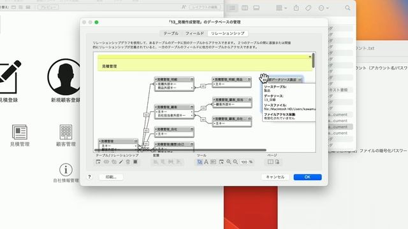Image resolution: width=408 pixels, height=229 pixels.
Task: Collapse the 見積管理_自社 table box
Action: [192, 129]
